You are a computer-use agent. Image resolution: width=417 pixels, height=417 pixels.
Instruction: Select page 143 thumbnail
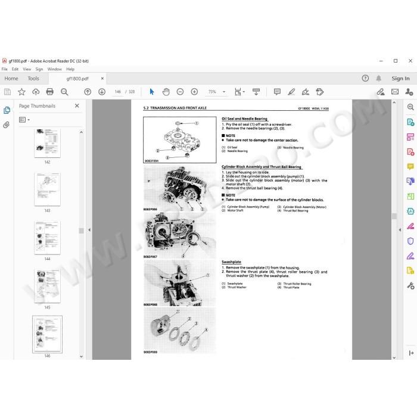pyautogui.click(x=47, y=189)
